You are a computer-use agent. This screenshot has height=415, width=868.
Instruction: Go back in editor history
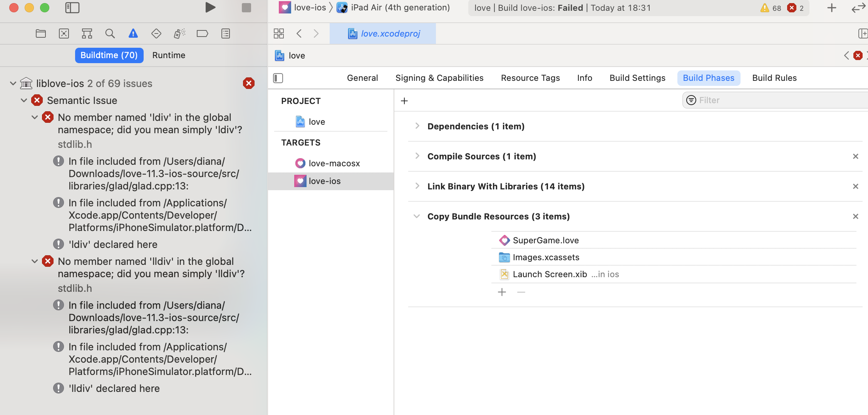pos(299,34)
